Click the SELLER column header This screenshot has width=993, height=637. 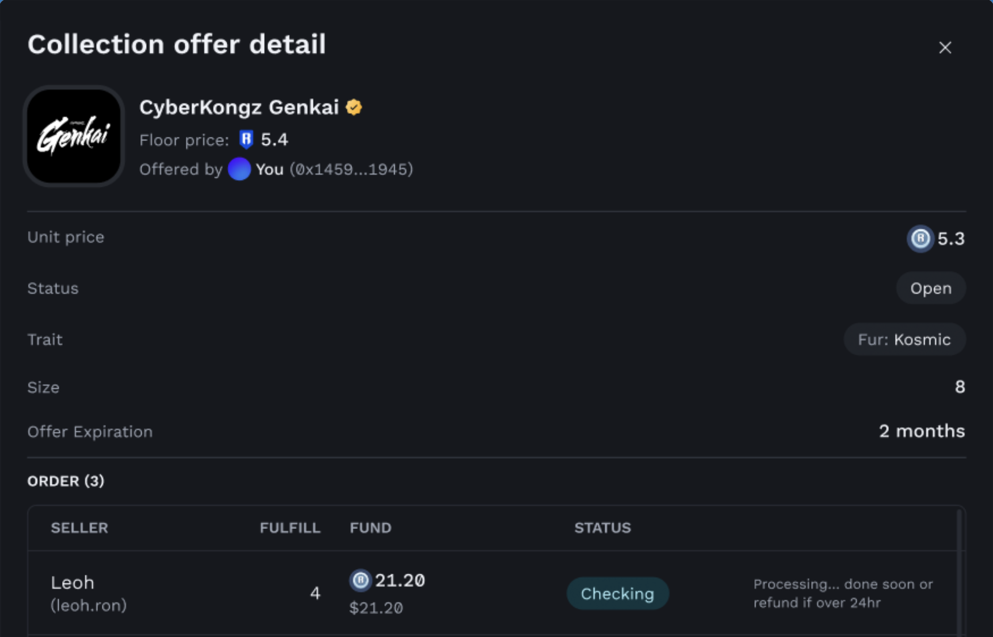[x=79, y=528]
